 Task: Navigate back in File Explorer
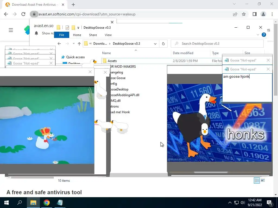(59, 44)
